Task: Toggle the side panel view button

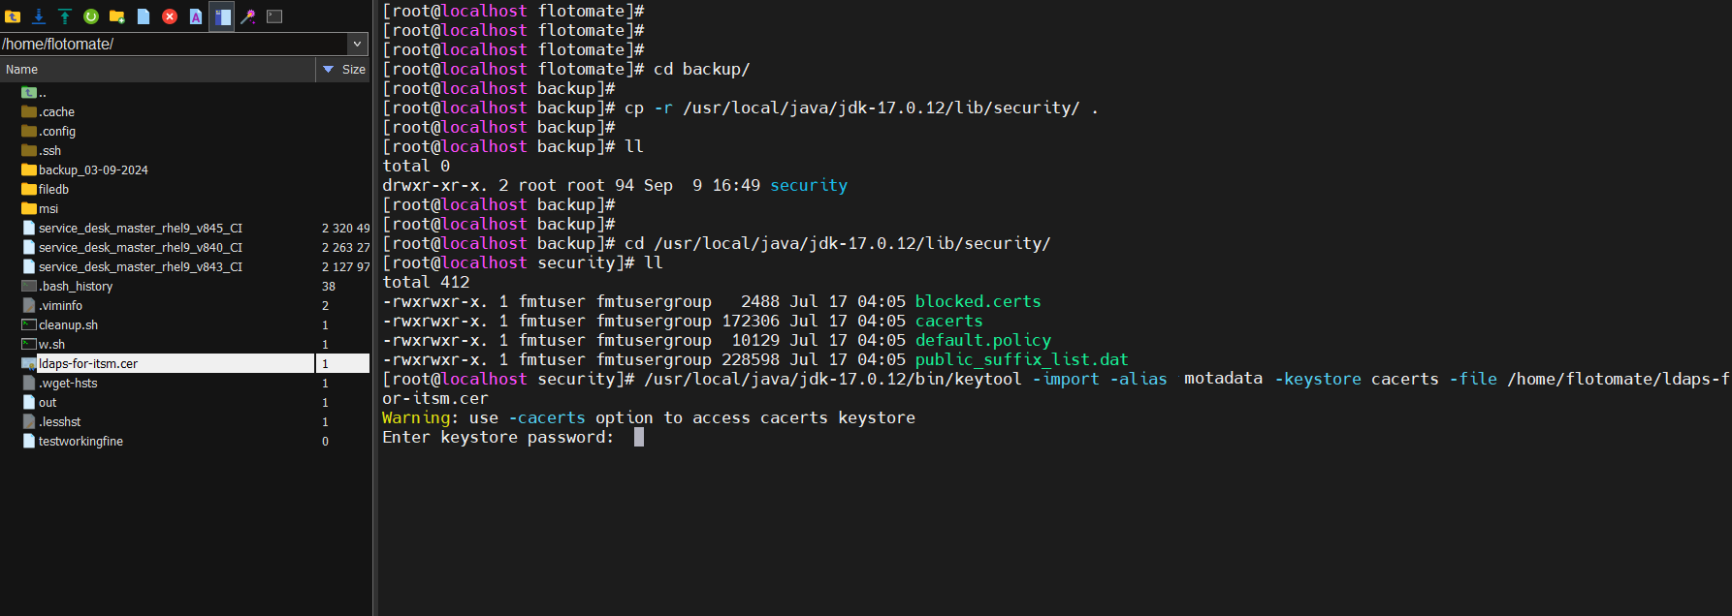Action: (x=222, y=16)
